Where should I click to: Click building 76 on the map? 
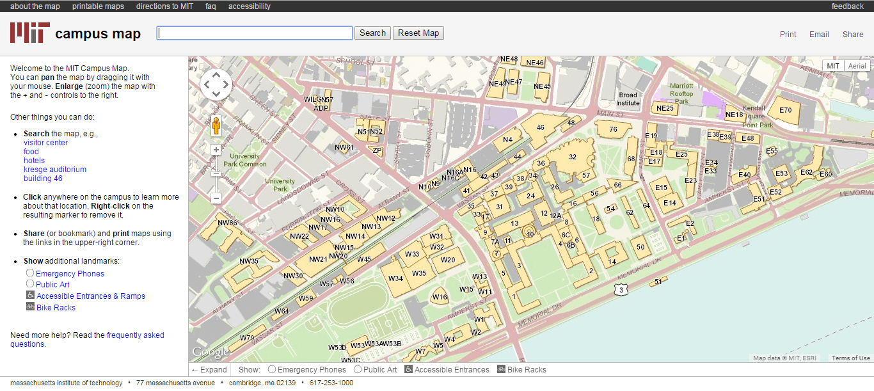click(612, 129)
